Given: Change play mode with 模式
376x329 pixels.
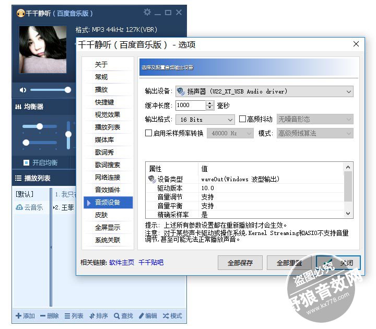Looking at the screenshot, I should [172, 316].
